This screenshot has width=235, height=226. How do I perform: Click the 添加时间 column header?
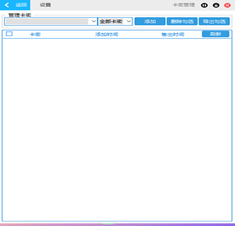coord(106,34)
